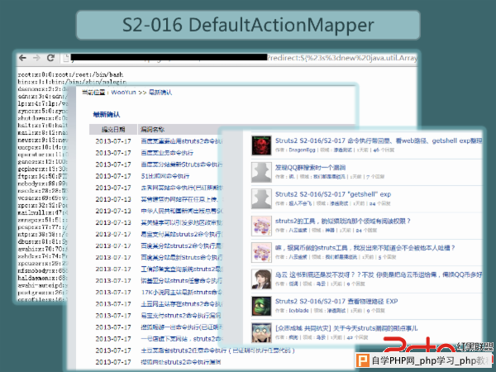Click author name DragonEgg
This screenshot has height=372, width=496.
302,150
